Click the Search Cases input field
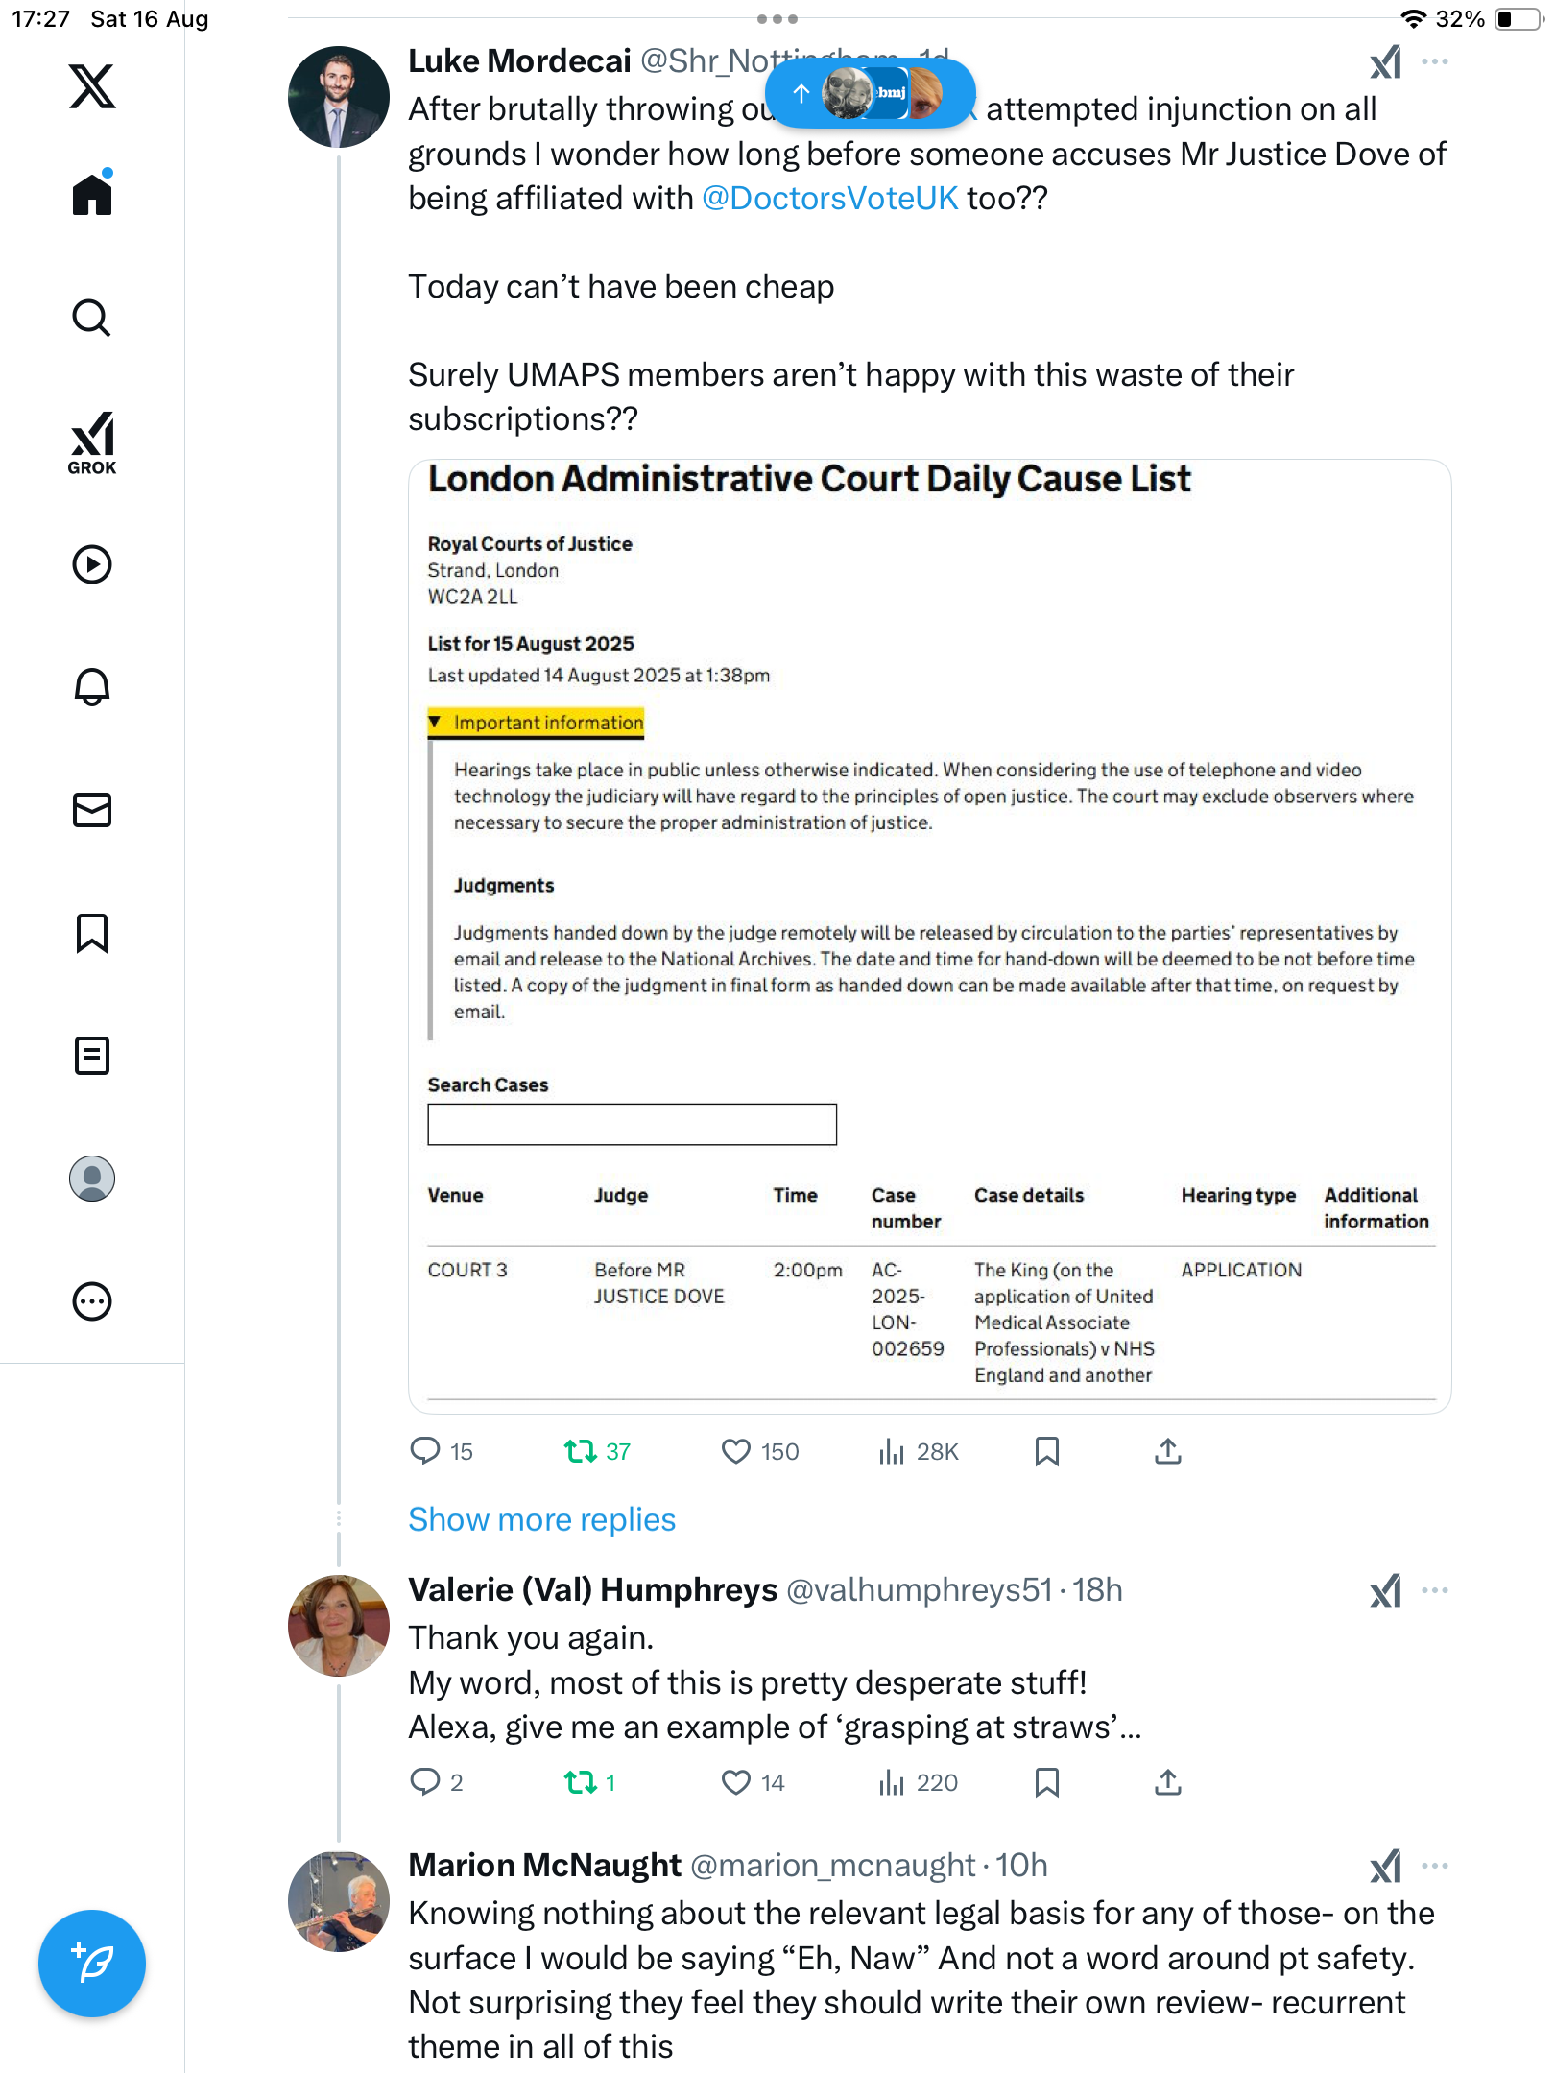 coord(632,1124)
